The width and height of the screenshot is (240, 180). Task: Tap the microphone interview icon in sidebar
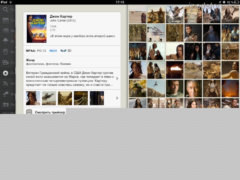click(x=6, y=94)
